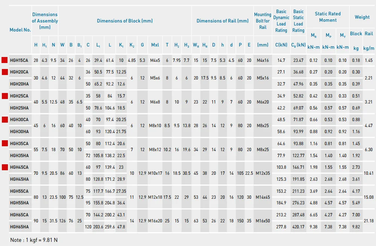The height and width of the screenshot is (246, 376).
Task: Click the rail weight value '3.21'
Action: pyautogui.click(x=368, y=102)
